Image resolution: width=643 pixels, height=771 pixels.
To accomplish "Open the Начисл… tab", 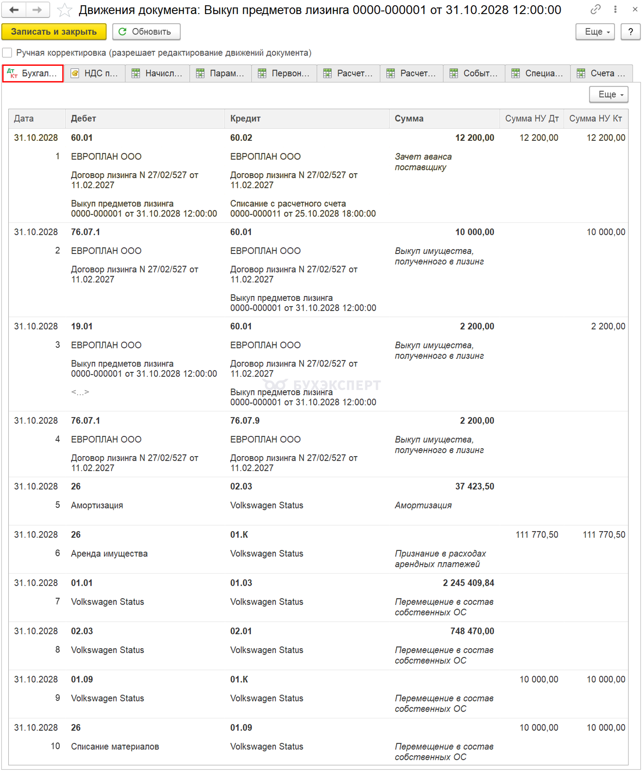I will 158,73.
